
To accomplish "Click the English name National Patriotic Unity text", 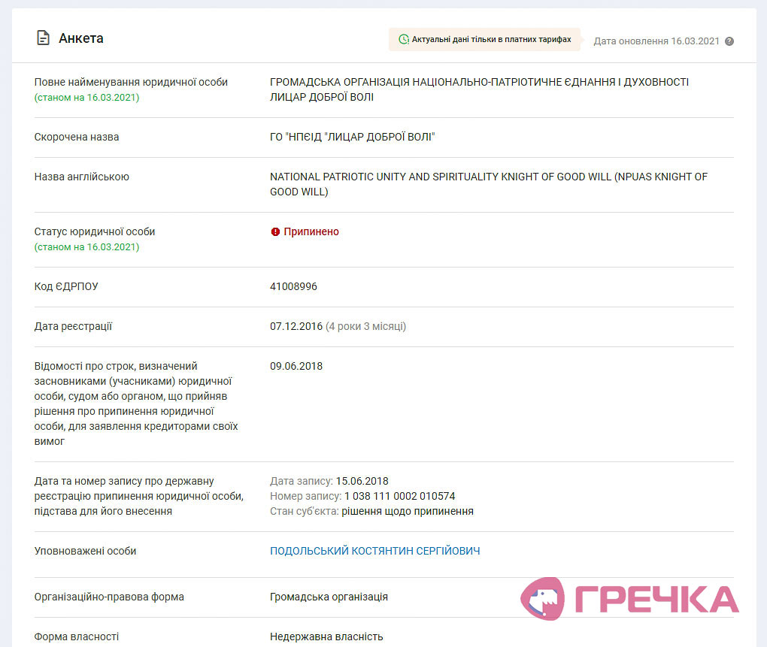I will tap(489, 184).
